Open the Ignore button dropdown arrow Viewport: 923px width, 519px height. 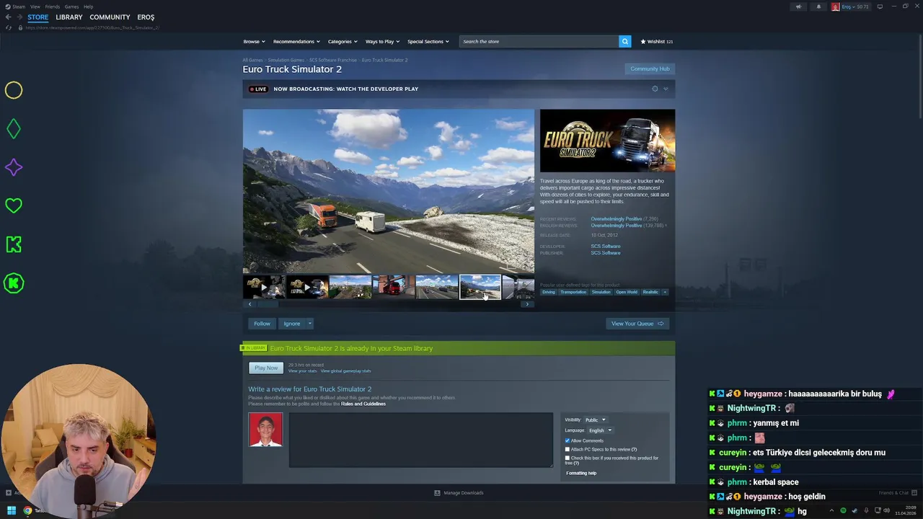[x=310, y=324]
